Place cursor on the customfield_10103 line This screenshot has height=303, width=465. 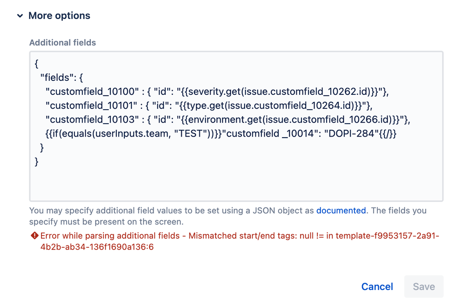(x=228, y=119)
